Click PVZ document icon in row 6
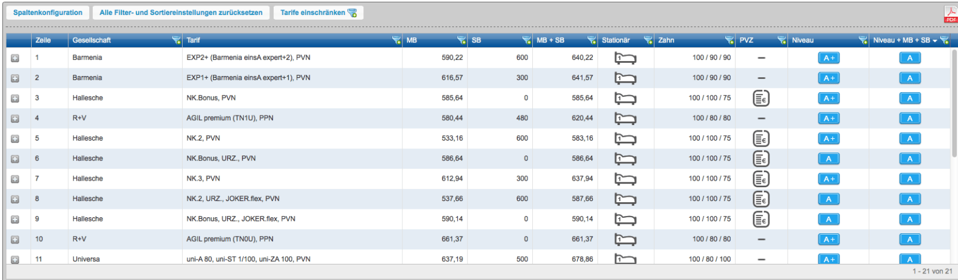Image resolution: width=958 pixels, height=280 pixels. pos(761,159)
